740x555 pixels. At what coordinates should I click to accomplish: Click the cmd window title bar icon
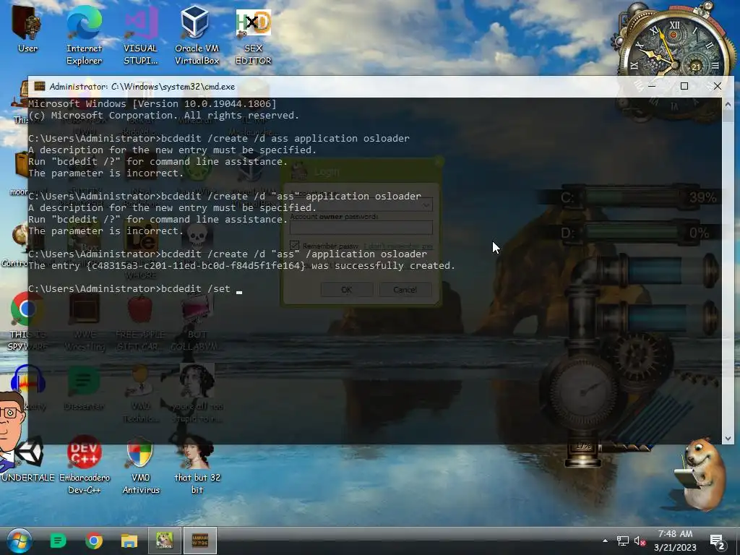click(40, 87)
